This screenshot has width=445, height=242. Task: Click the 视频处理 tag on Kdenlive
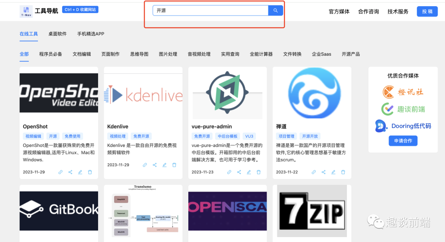(x=117, y=136)
